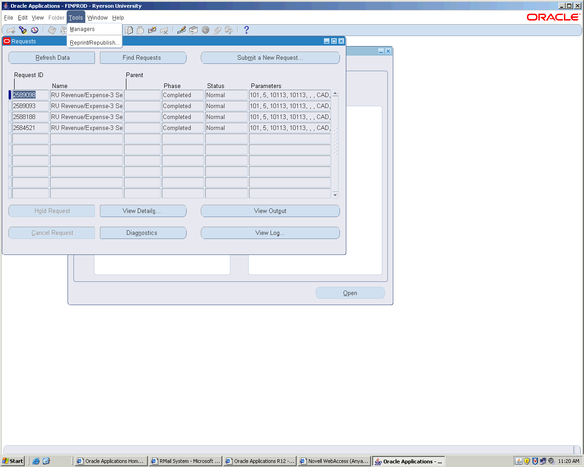
Task: Click the Translations globe icon
Action: click(205, 30)
